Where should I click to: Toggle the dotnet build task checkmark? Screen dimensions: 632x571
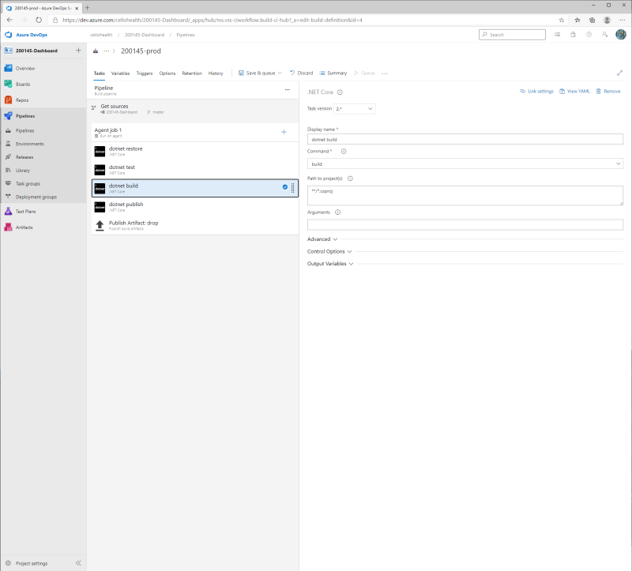point(285,187)
